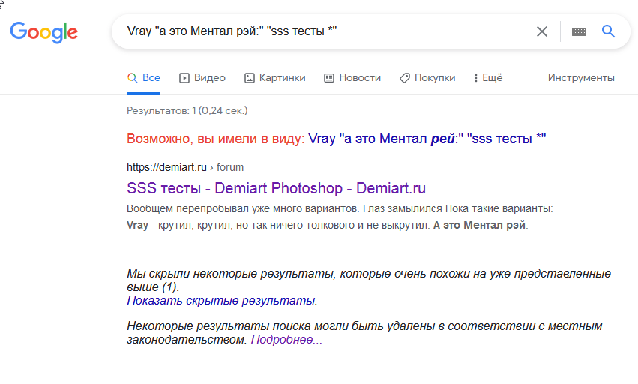Screen dimensions: 638x384
Task: Click the Новости newspaper icon
Action: click(x=329, y=77)
